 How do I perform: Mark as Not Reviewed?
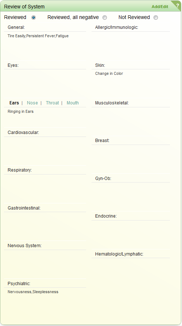[156, 18]
